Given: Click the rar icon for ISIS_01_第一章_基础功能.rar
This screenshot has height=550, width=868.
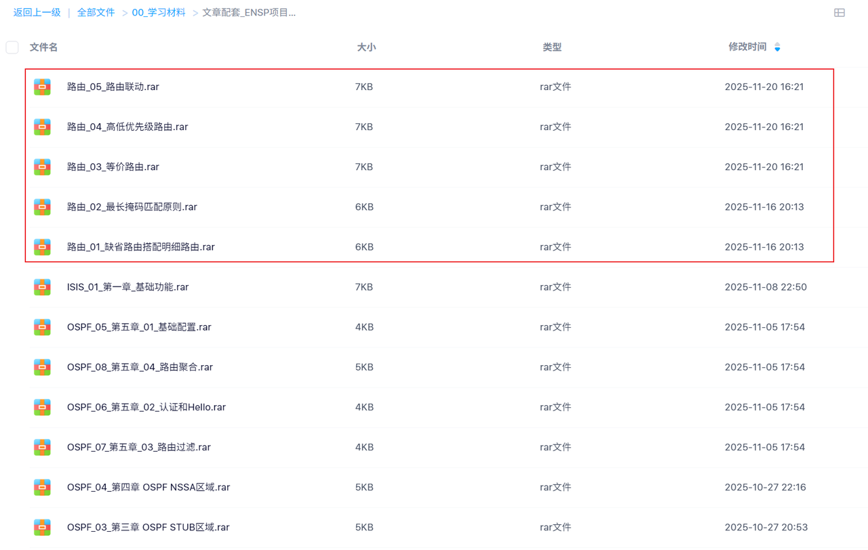Looking at the screenshot, I should tap(42, 287).
